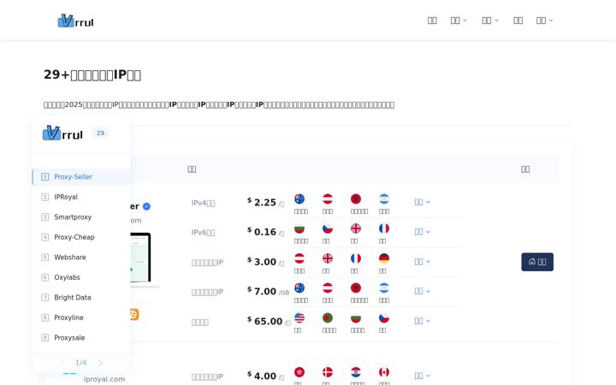Click the France flag in the $3.00 row
The width and height of the screenshot is (616, 385).
pos(356,258)
